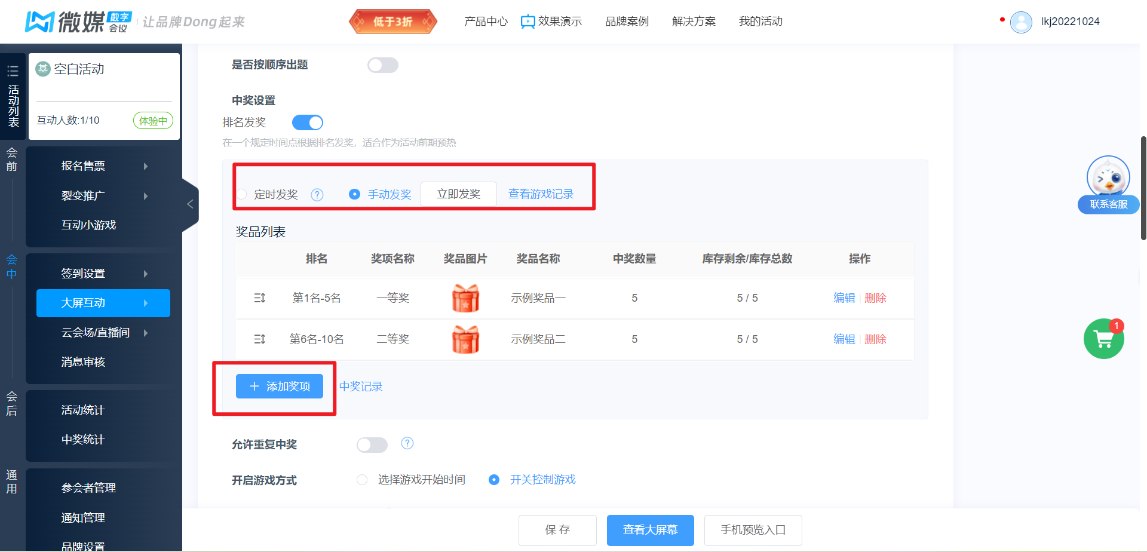1147x552 pixels.
Task: Click the help icon beside 允许重复中奖
Action: [x=407, y=443]
